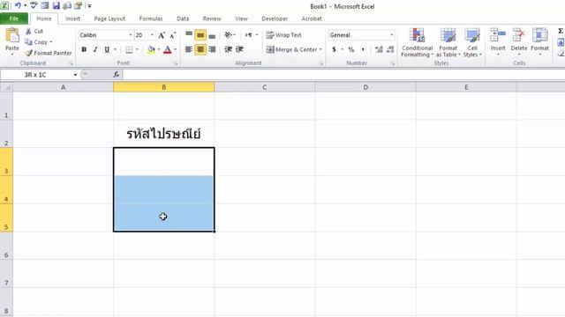Open Conditional Formatting menu
Image resolution: width=565 pixels, height=317 pixels.
pyautogui.click(x=417, y=42)
